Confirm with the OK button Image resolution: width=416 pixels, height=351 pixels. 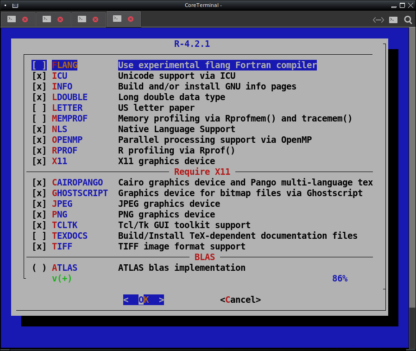[144, 300]
